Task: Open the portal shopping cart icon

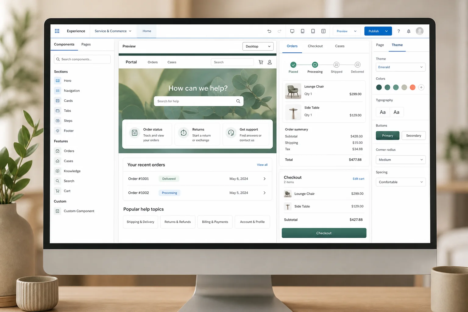Action: (x=261, y=62)
